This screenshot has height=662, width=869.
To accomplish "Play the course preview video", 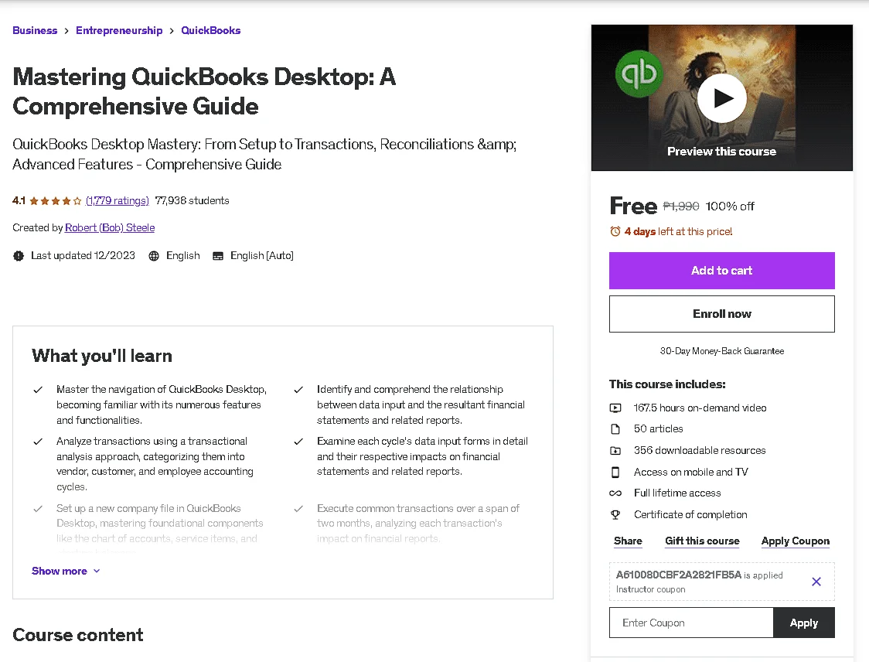I will click(x=721, y=98).
